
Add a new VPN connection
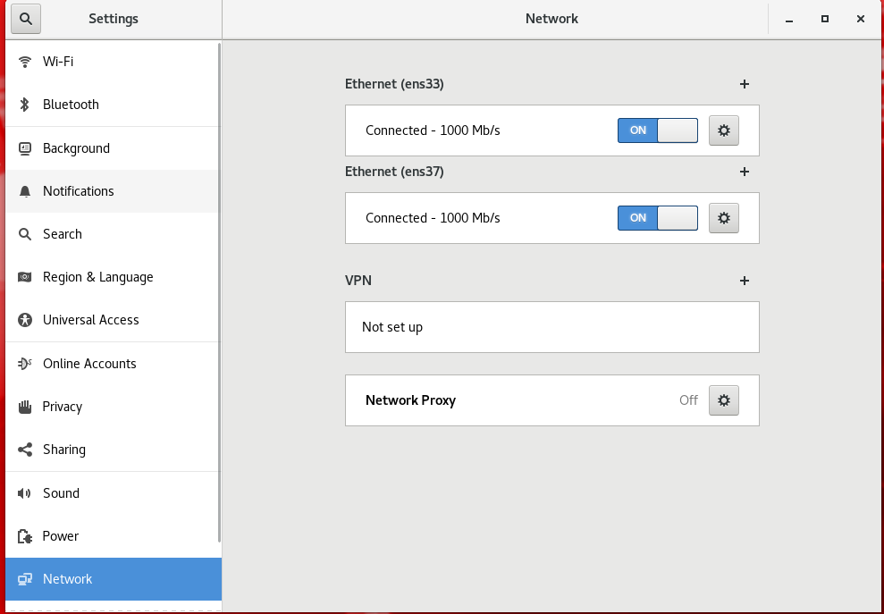(x=745, y=281)
